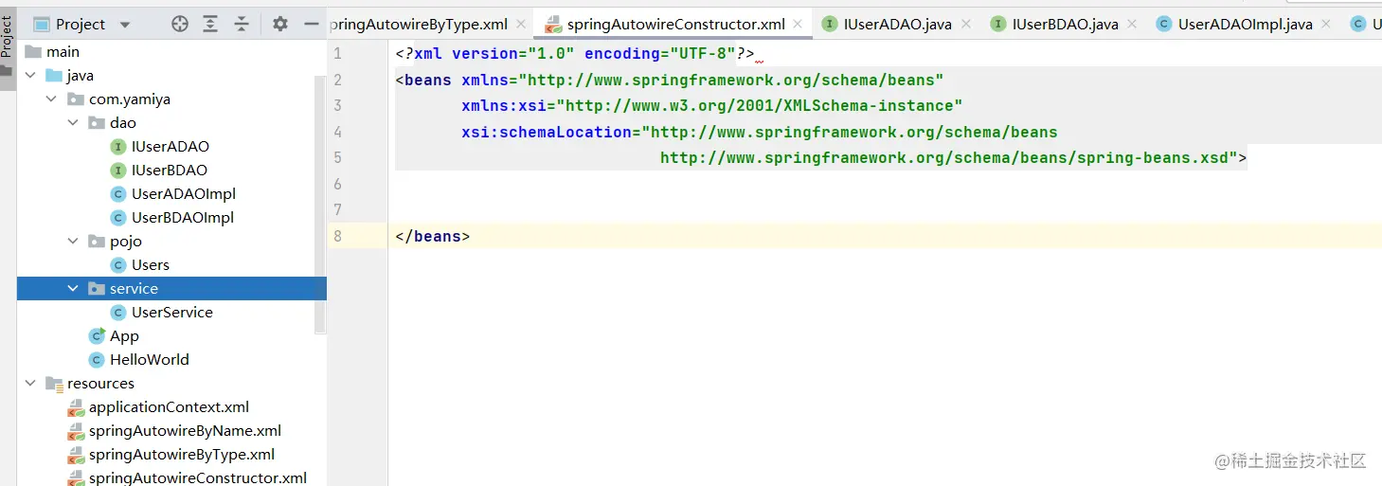Close the springAutowireByType.xml tab

pyautogui.click(x=521, y=25)
